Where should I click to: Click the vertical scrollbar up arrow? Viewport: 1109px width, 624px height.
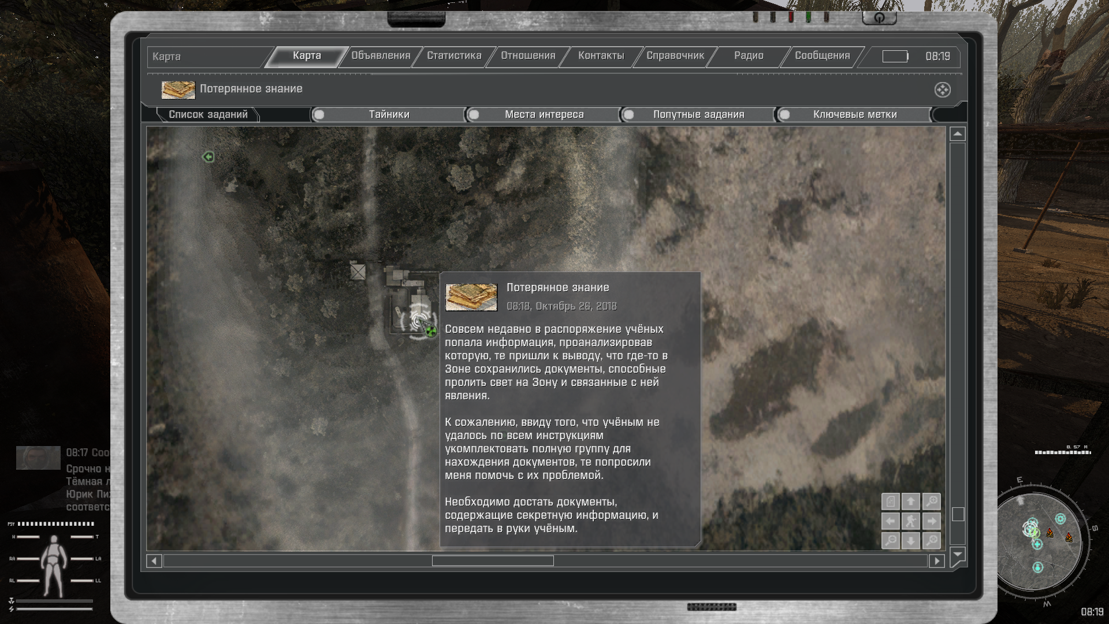[958, 134]
